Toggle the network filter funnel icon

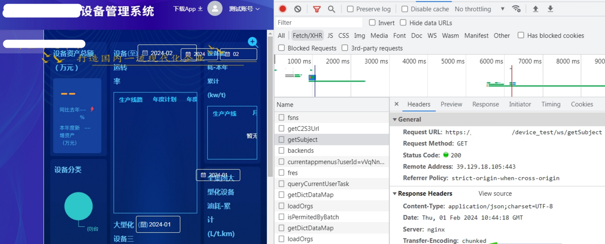[317, 9]
